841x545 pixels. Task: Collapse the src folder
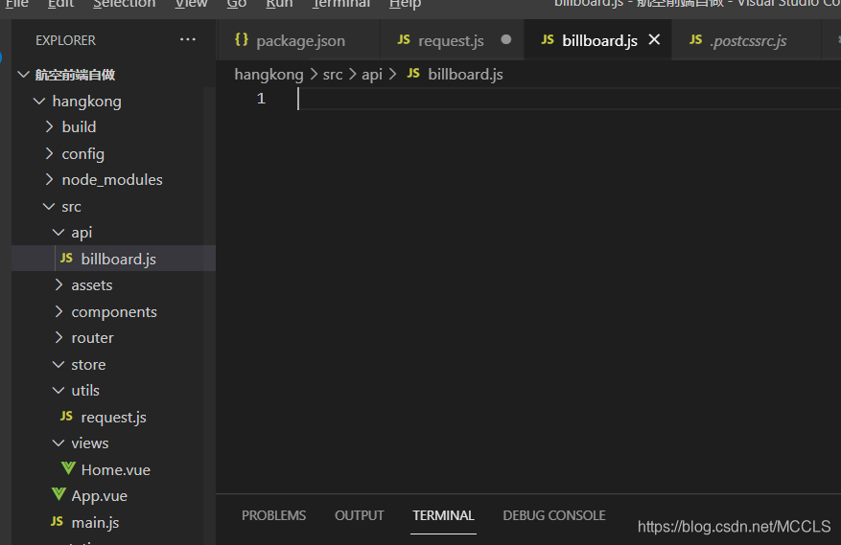pyautogui.click(x=49, y=206)
